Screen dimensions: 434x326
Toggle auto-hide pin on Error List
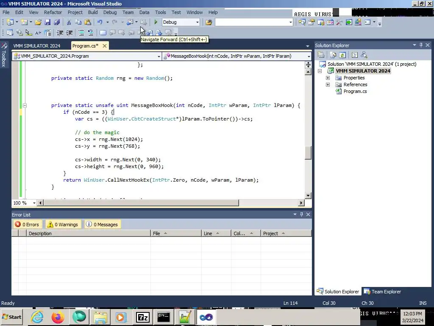coord(301,214)
